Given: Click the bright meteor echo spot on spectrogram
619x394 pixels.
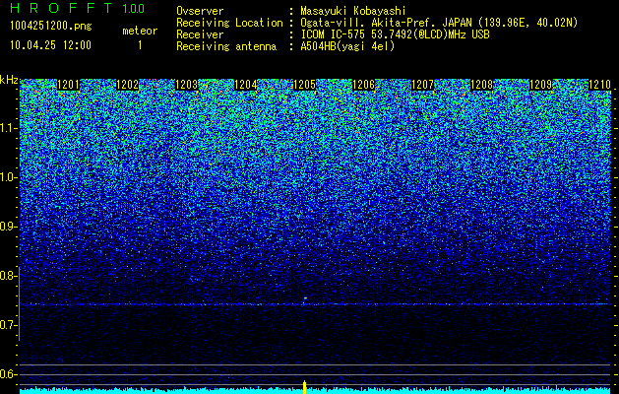Looking at the screenshot, I should 305,298.
